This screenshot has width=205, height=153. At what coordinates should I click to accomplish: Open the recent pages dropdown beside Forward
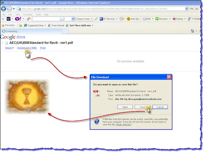(x=14, y=9)
